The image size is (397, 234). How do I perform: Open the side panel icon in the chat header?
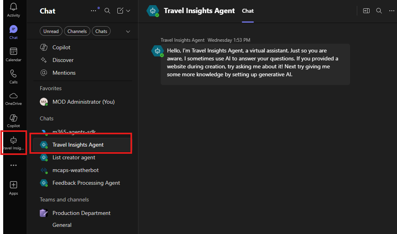pyautogui.click(x=366, y=11)
